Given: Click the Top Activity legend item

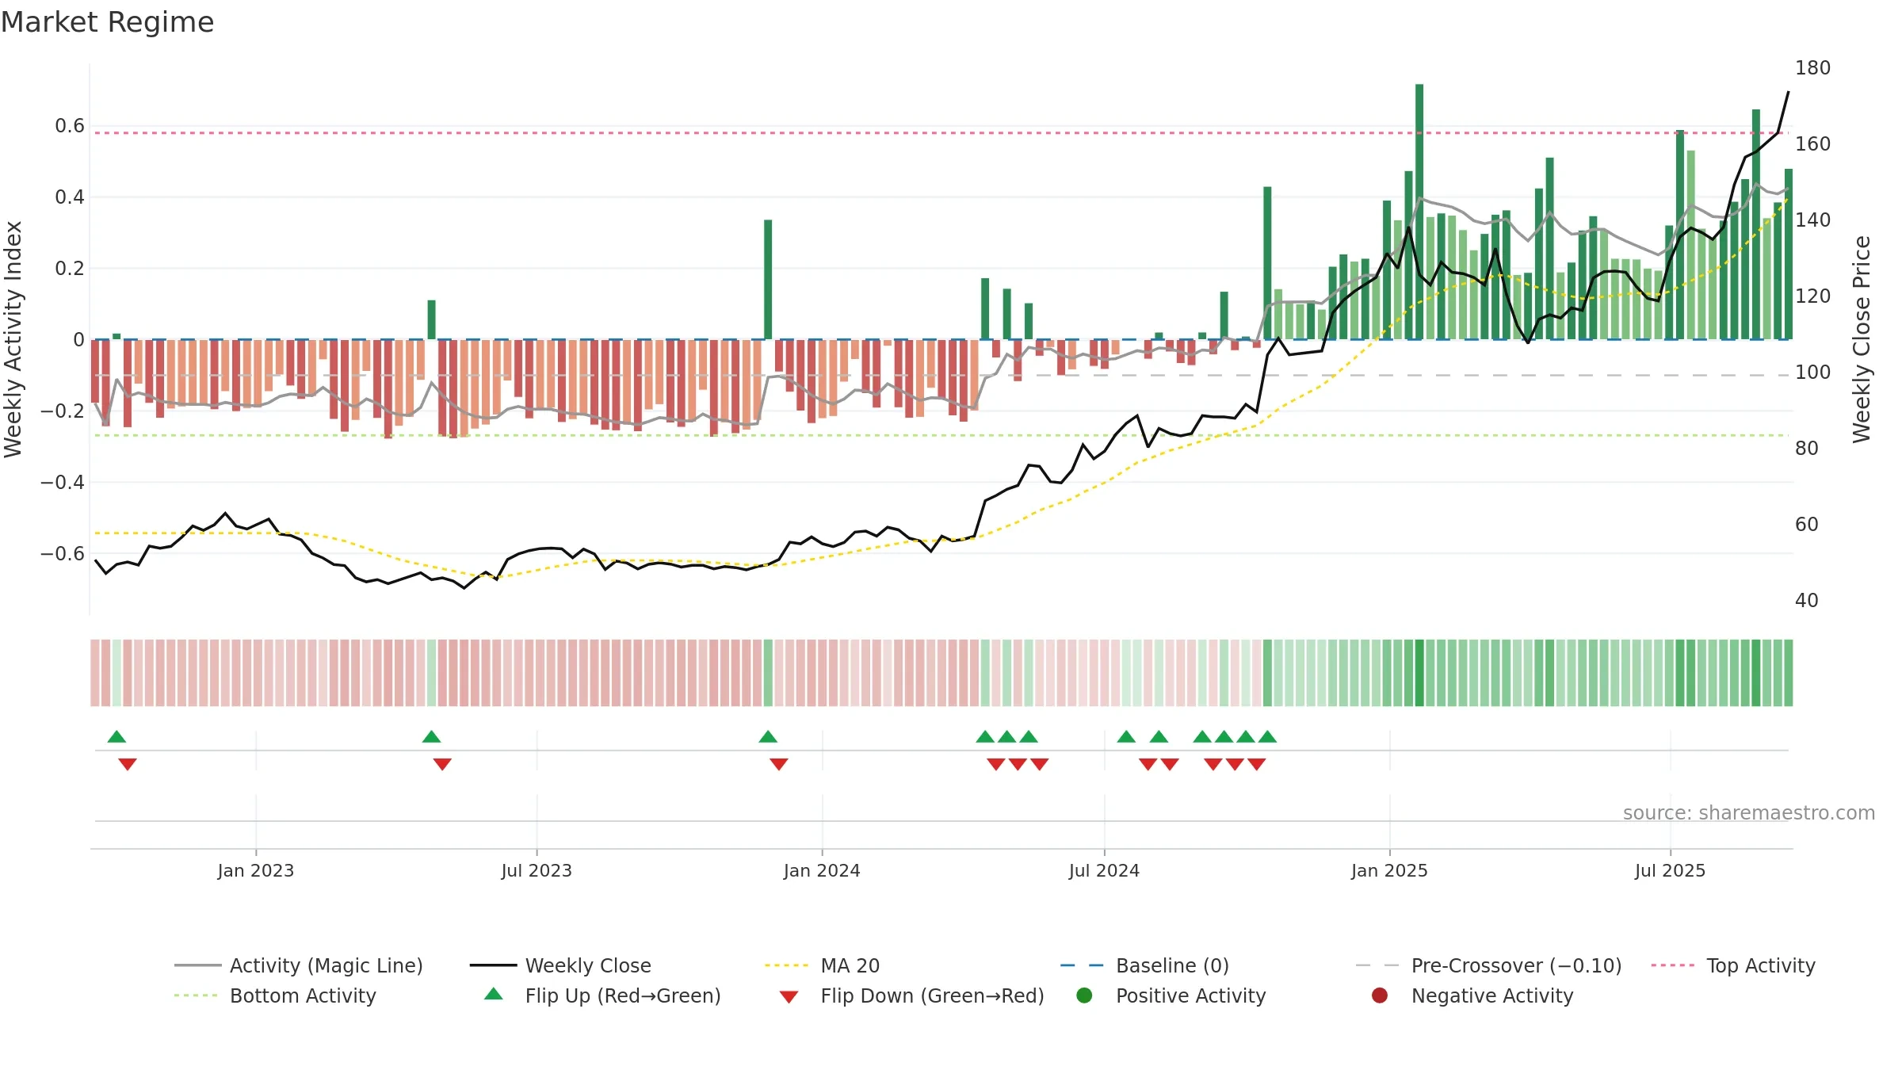Looking at the screenshot, I should point(1733,965).
